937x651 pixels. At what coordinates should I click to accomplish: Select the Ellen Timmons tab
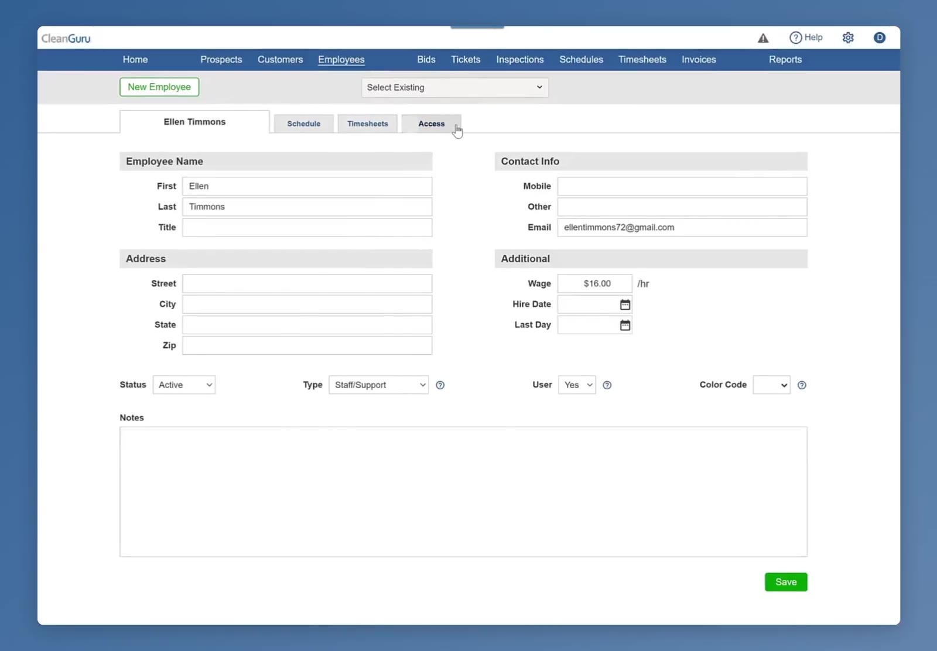click(194, 122)
